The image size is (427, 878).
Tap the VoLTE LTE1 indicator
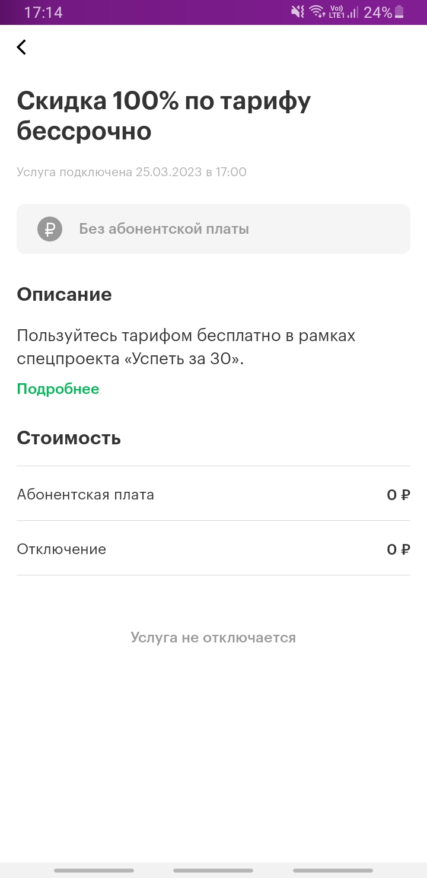point(336,12)
